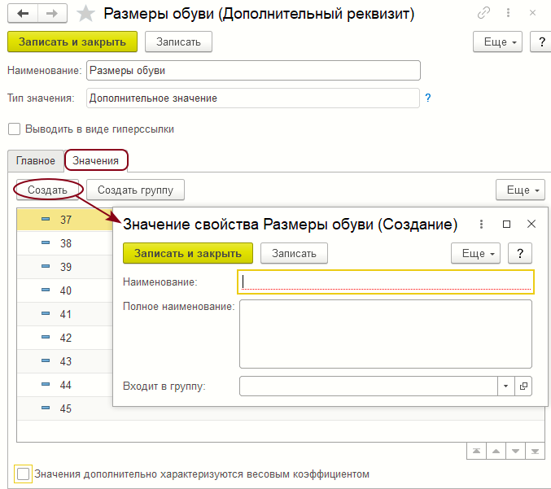551x489 pixels.
Task: Move selected value up one position
Action: pos(496,451)
